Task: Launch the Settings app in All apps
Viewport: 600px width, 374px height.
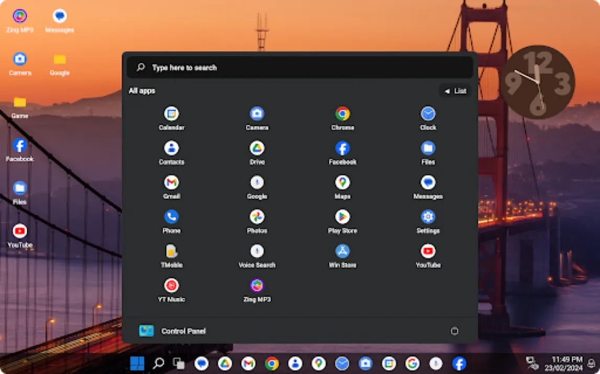Action: pos(428,217)
